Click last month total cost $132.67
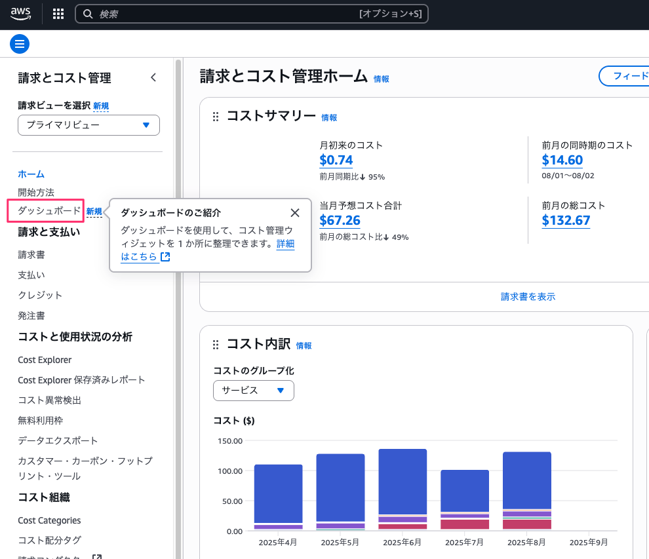Screen dimensions: 649x559 [566, 221]
